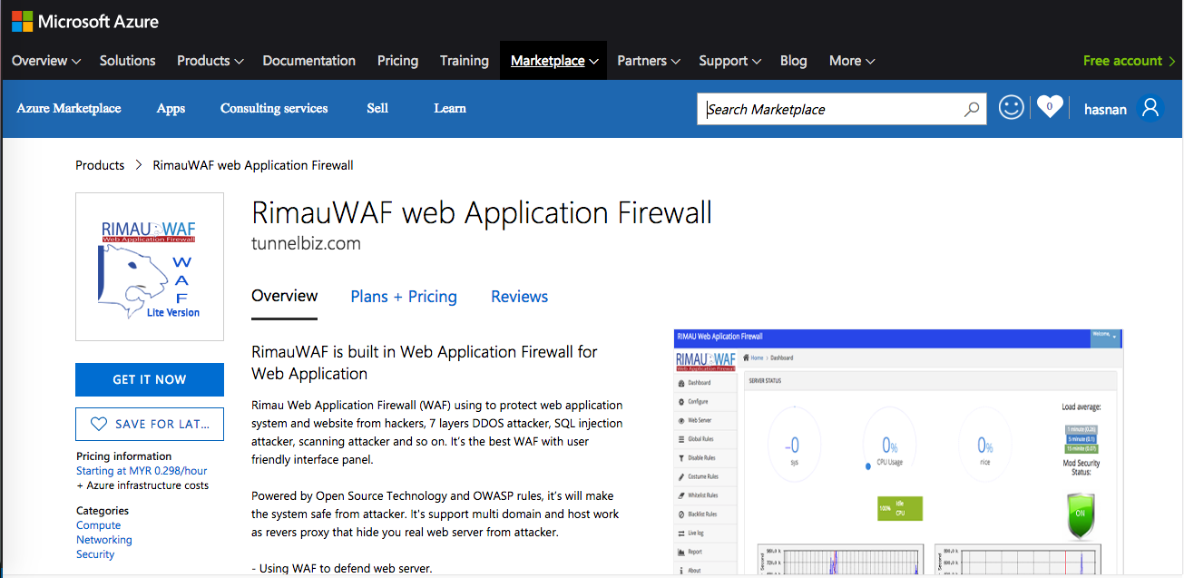Click the Save for later button
Image resolution: width=1184 pixels, height=578 pixels.
[150, 424]
